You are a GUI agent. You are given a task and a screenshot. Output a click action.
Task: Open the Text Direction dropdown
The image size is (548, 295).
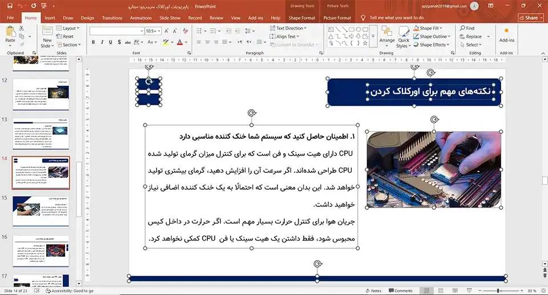pyautogui.click(x=288, y=28)
